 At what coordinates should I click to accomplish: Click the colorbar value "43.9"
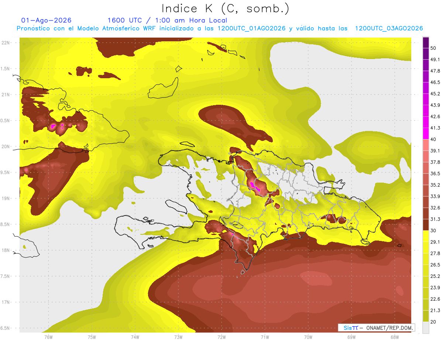pyautogui.click(x=435, y=105)
